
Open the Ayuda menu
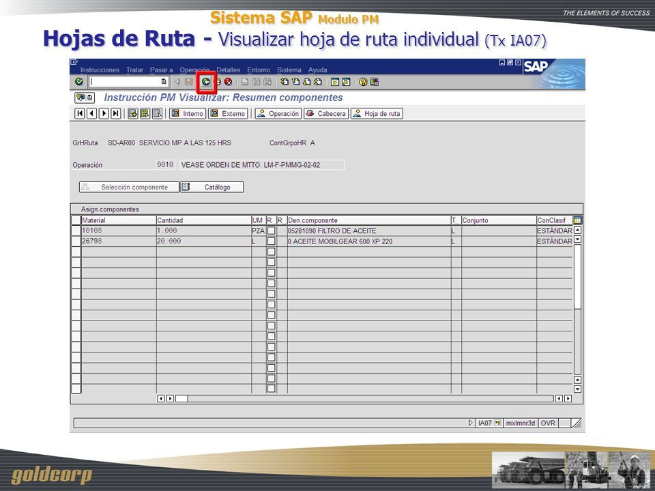317,70
